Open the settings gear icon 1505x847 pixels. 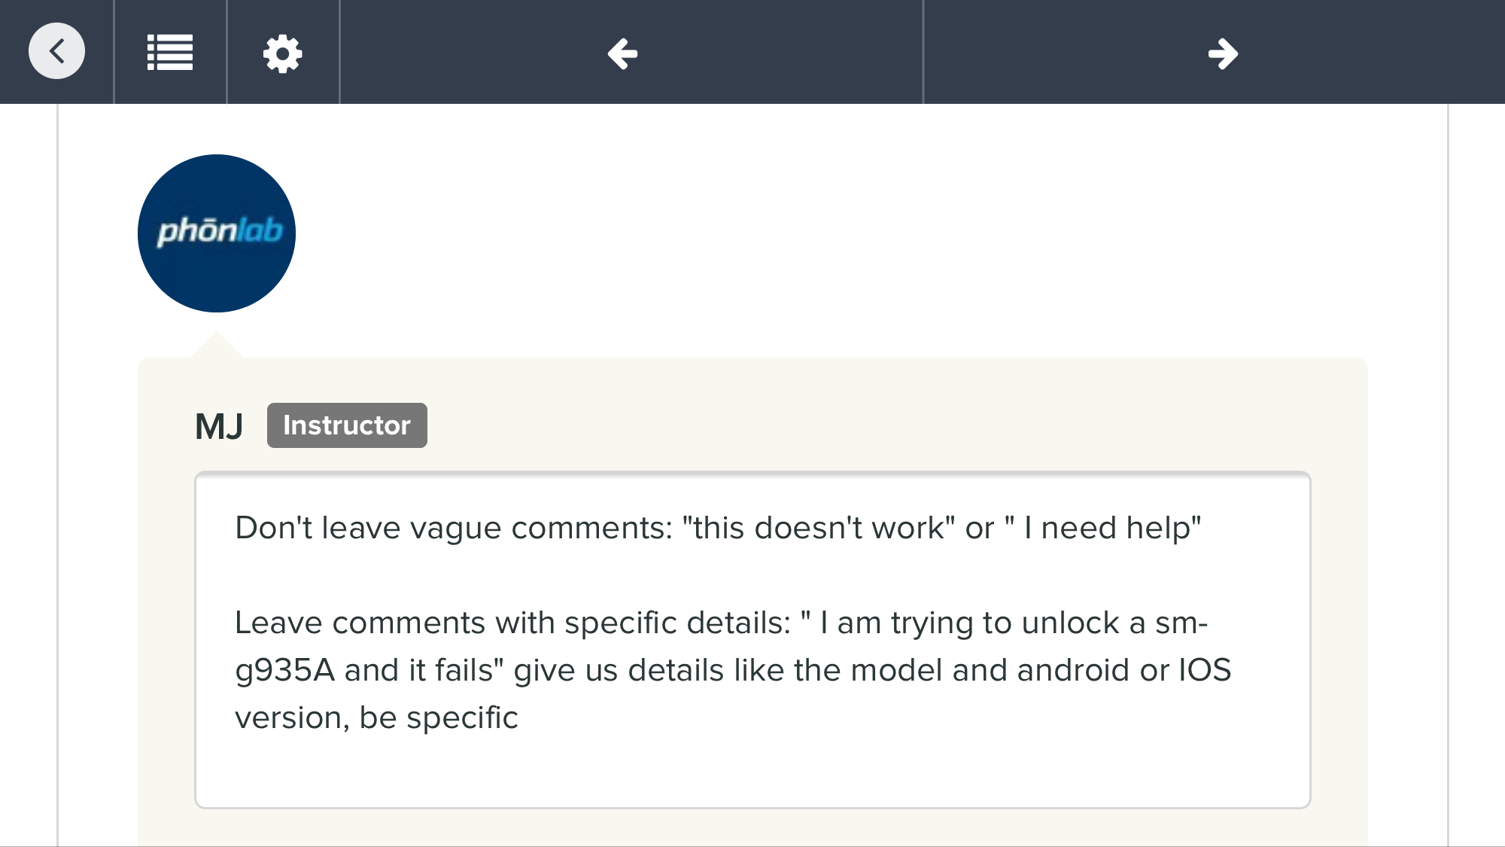pyautogui.click(x=282, y=53)
